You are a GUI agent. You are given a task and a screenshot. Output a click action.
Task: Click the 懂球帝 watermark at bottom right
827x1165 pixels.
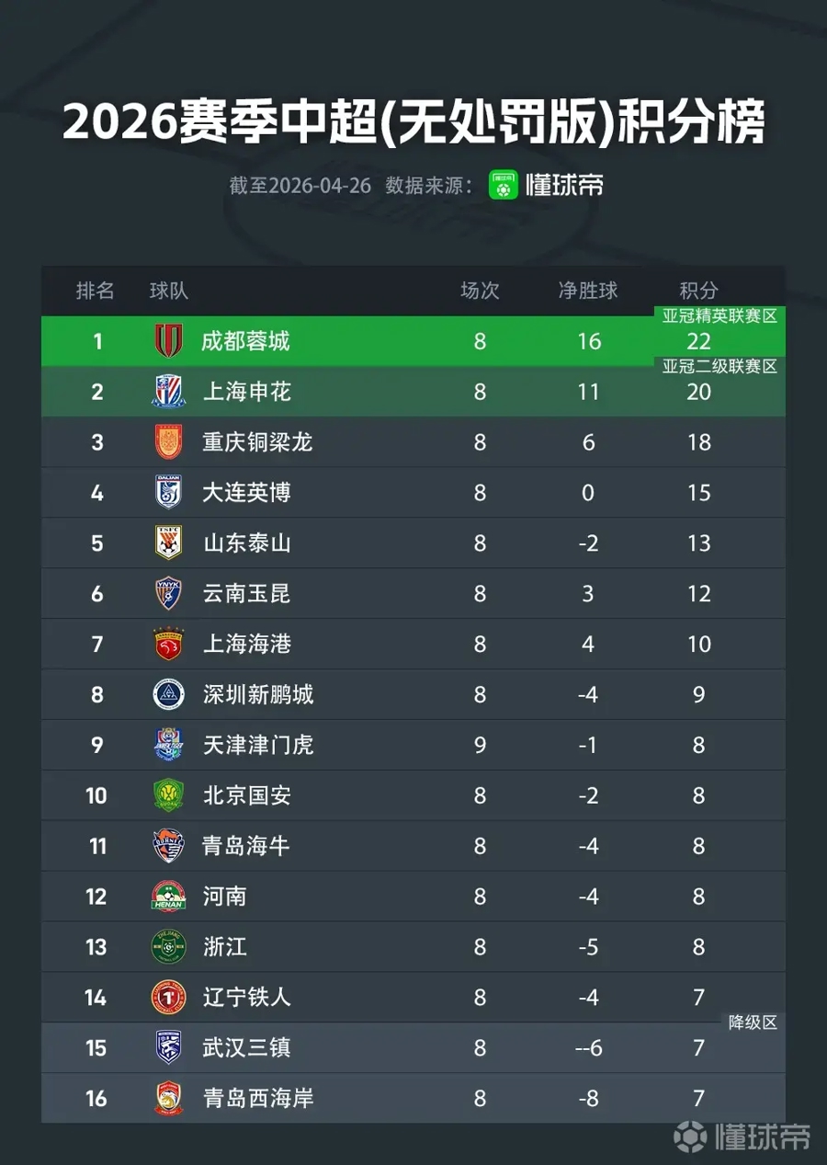[x=742, y=1137]
